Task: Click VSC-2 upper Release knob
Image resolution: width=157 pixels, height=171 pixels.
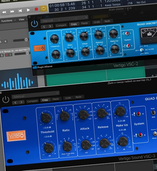Action: click(99, 35)
